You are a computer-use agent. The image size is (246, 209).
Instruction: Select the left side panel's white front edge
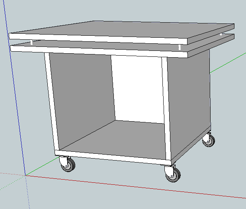pyautogui.click(x=51, y=102)
